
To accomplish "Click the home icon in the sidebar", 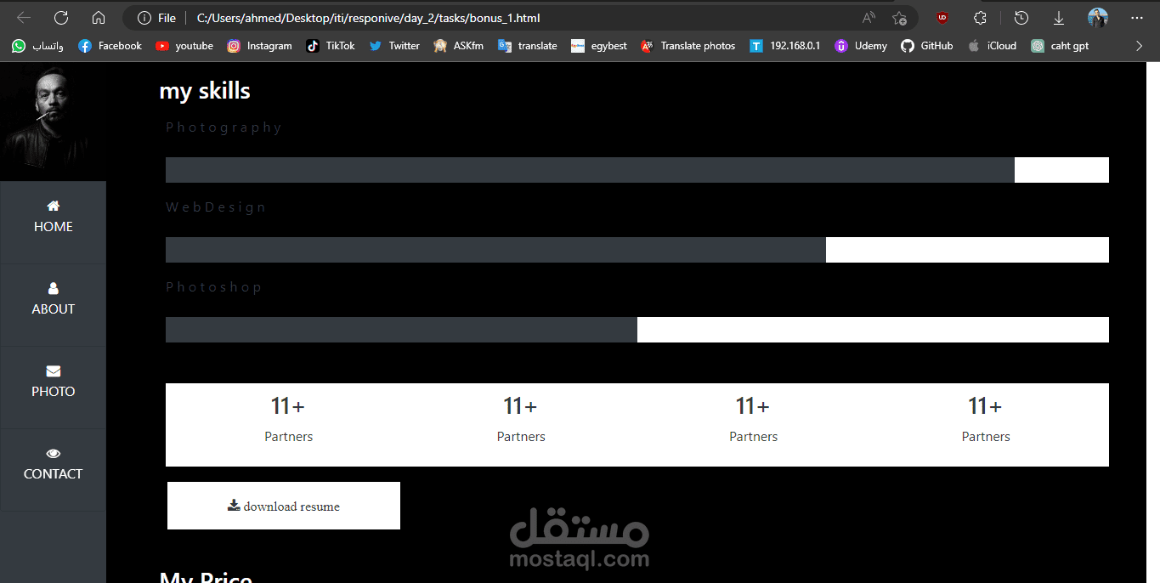I will [54, 206].
